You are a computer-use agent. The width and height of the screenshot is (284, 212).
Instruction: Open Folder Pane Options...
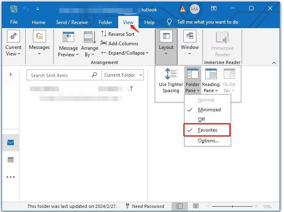[207, 141]
